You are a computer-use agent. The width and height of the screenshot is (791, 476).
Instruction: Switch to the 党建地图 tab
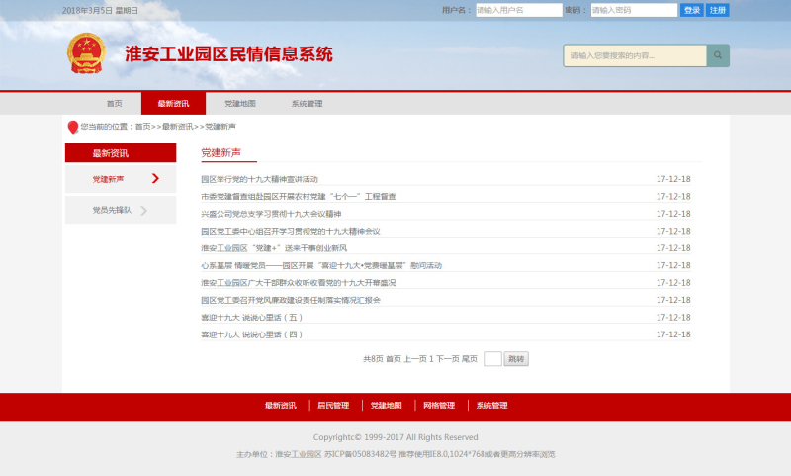[x=239, y=103]
